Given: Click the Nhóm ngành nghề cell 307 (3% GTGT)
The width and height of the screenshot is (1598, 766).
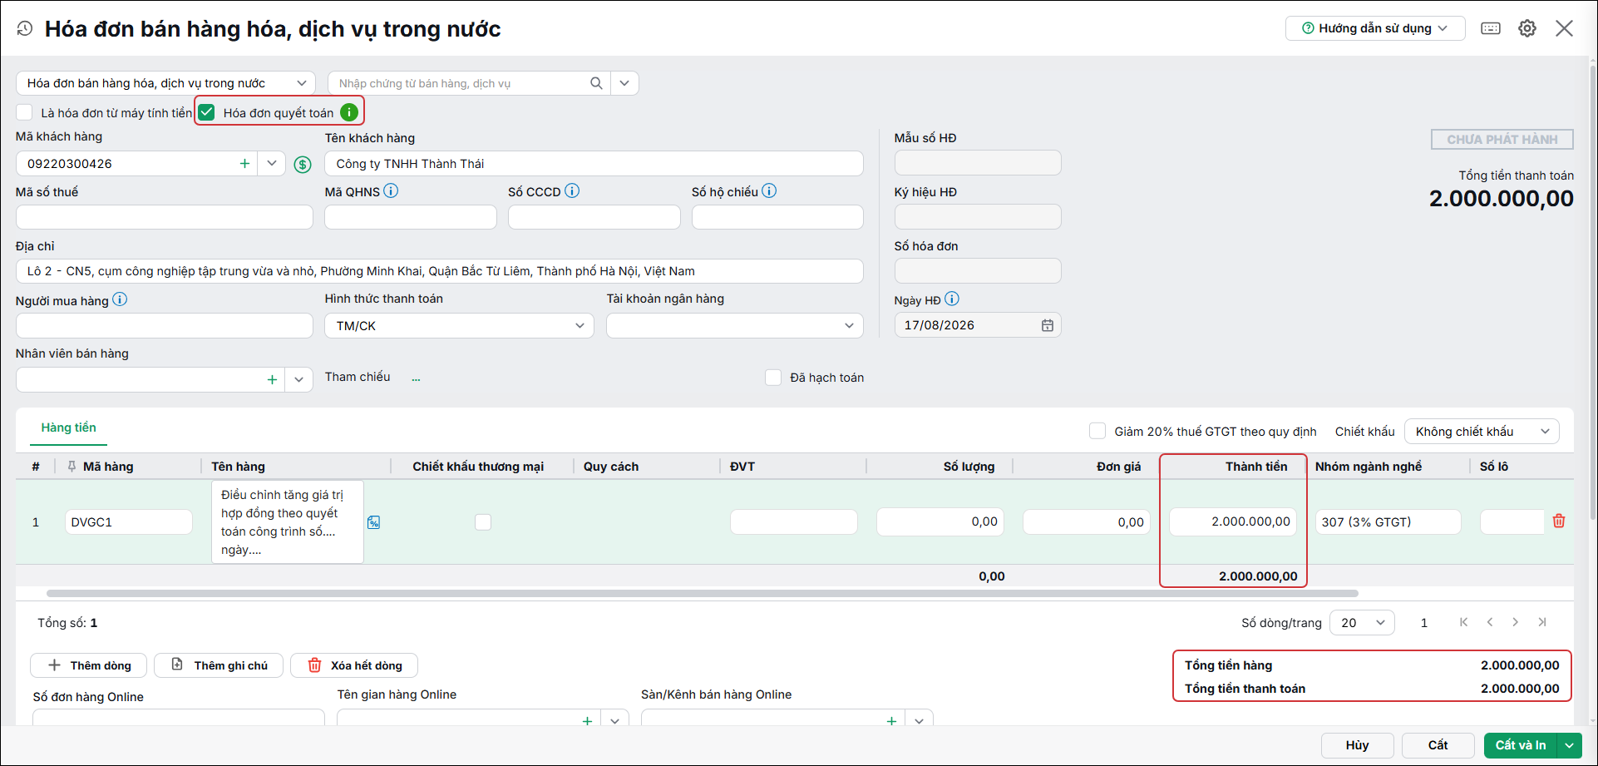Looking at the screenshot, I should [1388, 521].
